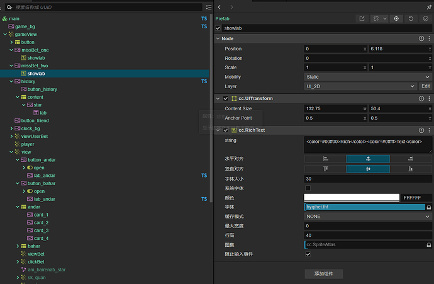Open the unlink prefab dropdown arrow

pyautogui.click(x=385, y=18)
